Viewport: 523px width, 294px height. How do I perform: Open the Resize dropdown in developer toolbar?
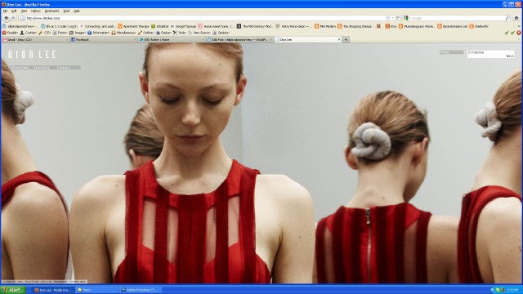click(x=163, y=33)
